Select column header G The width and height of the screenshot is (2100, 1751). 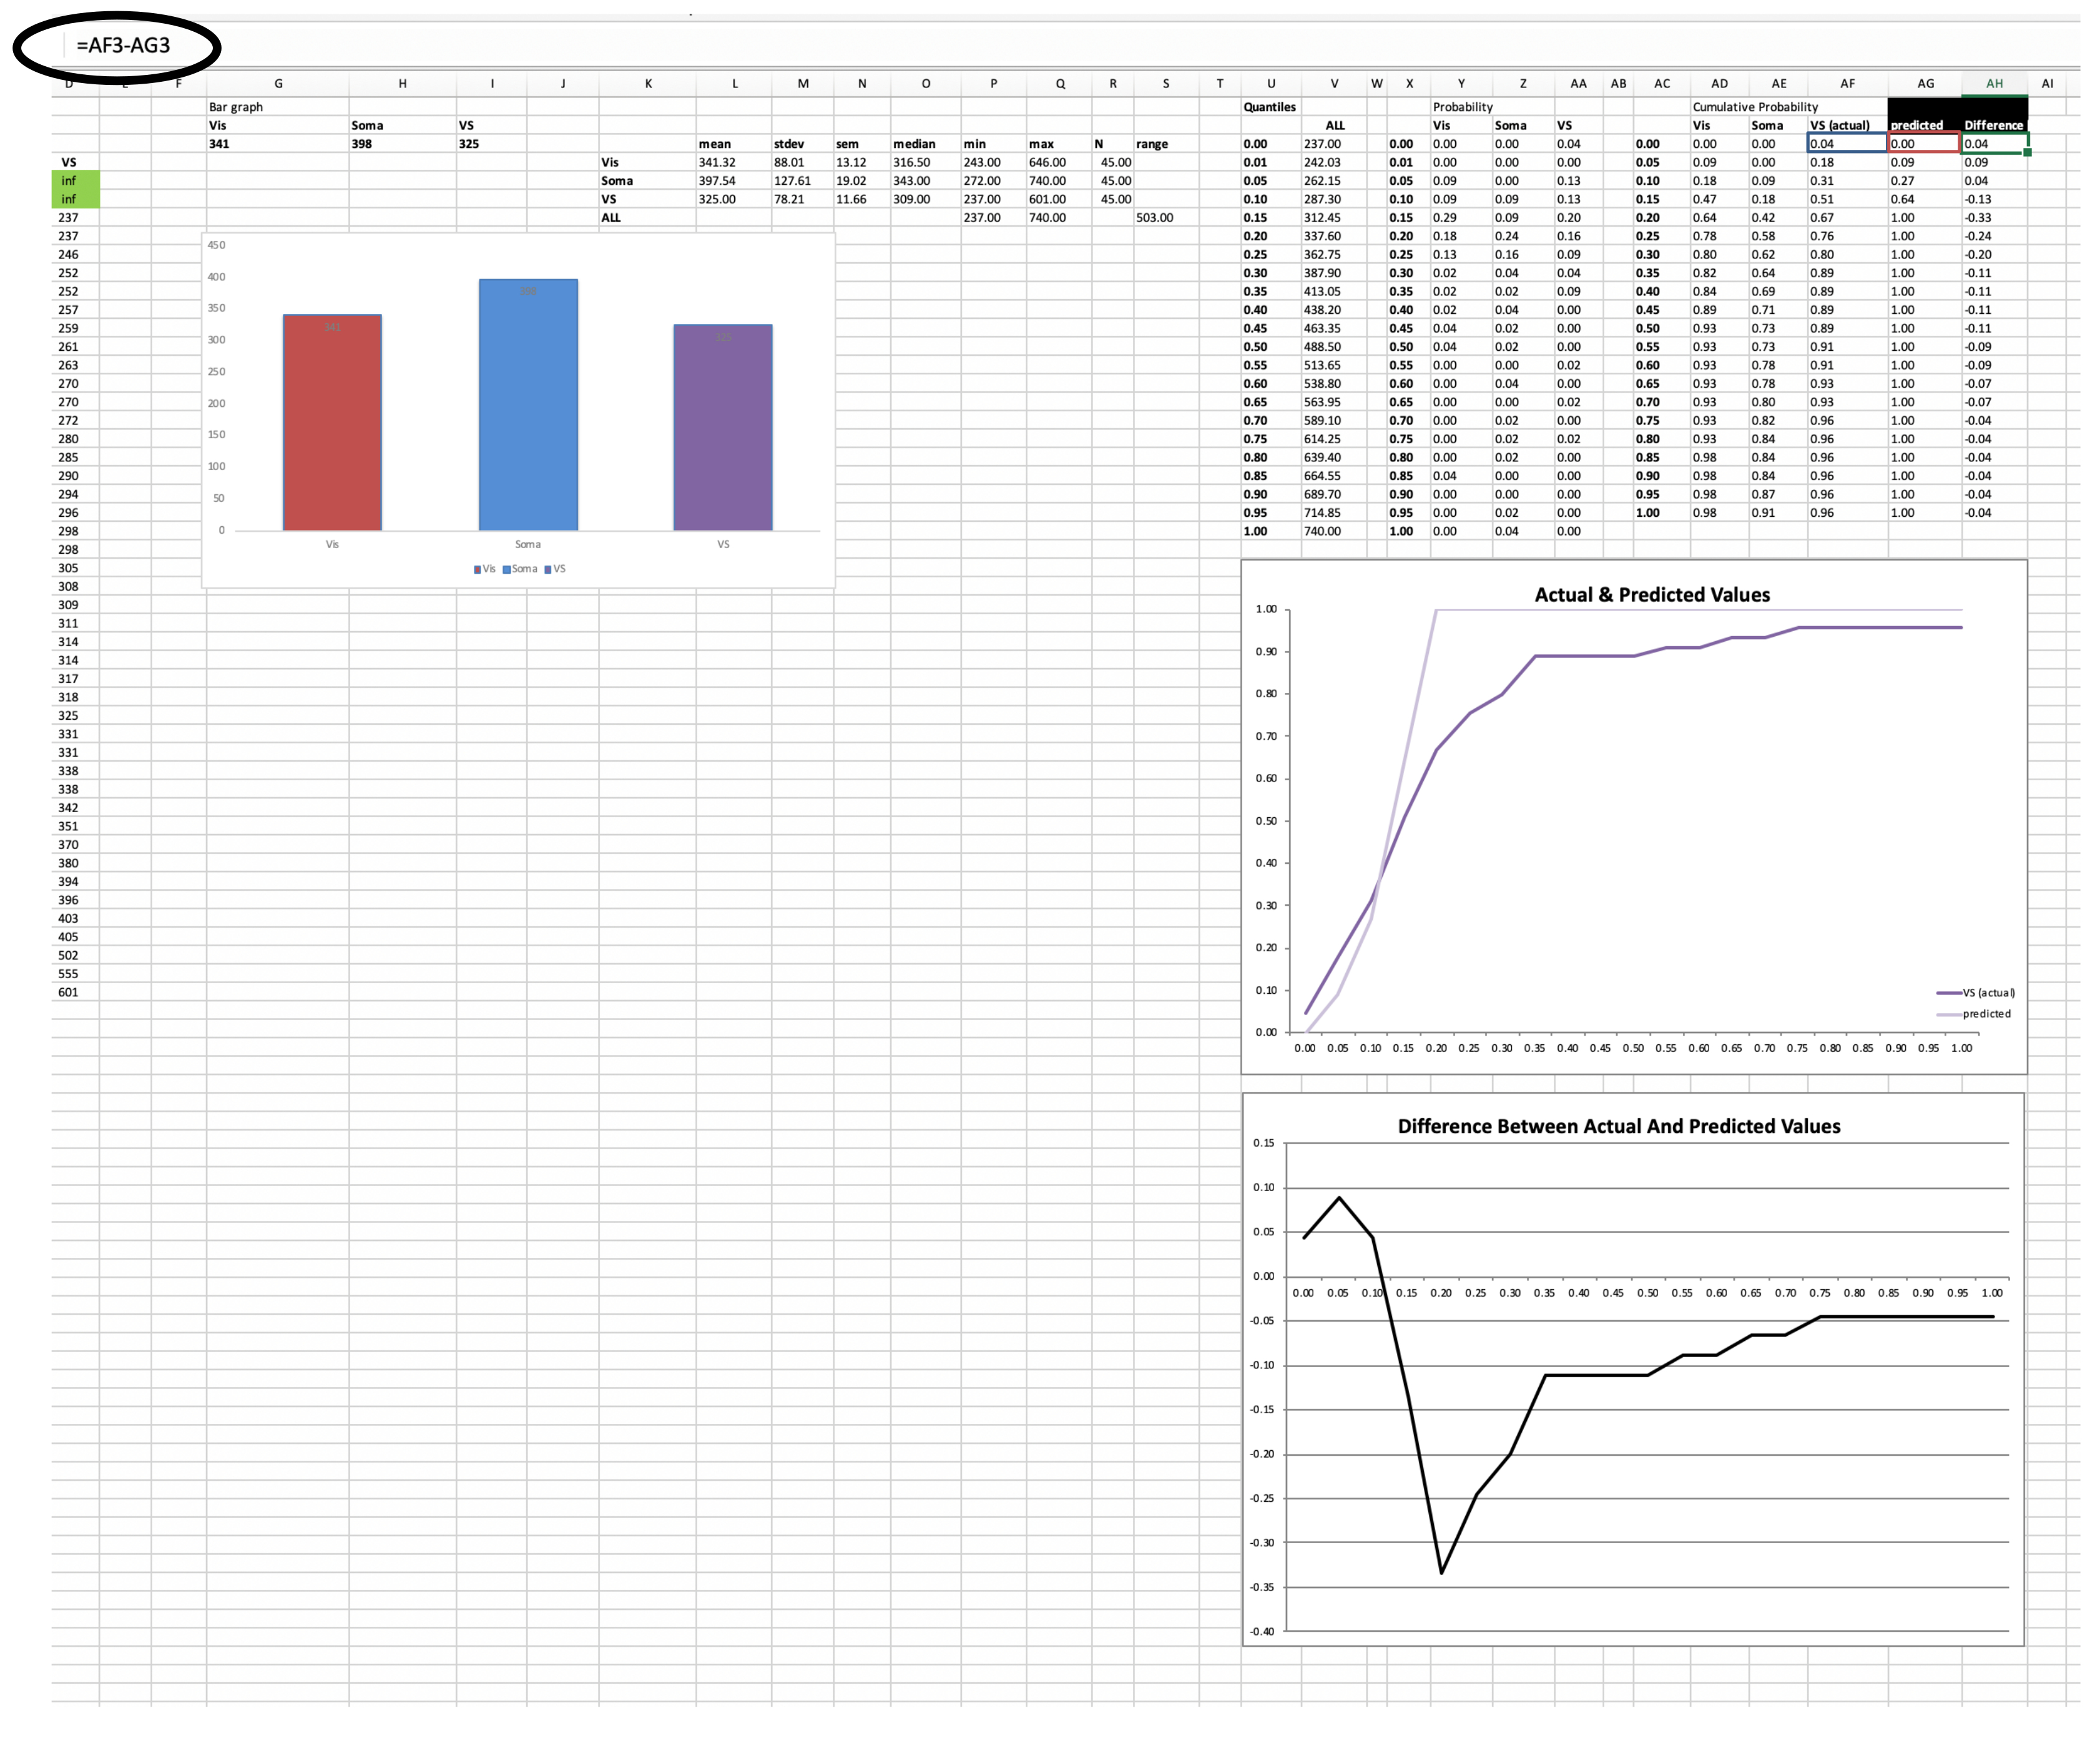278,84
